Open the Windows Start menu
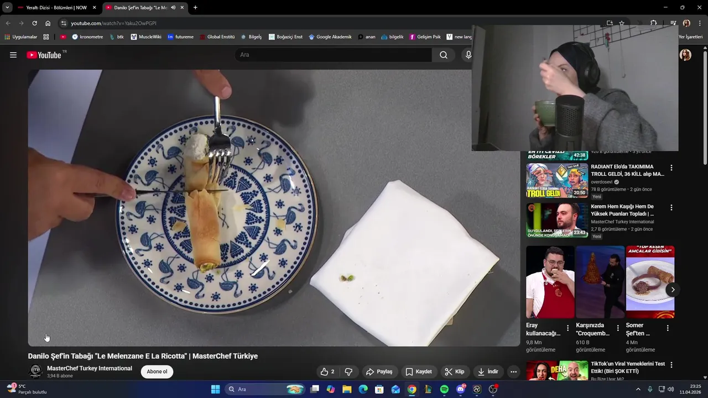 point(215,389)
